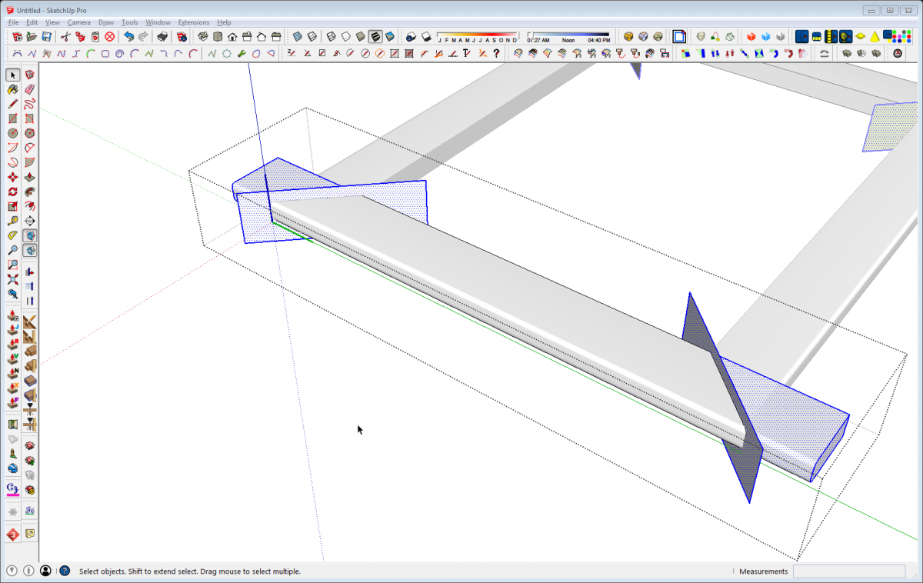Activate the Select arrow tool
This screenshot has height=583, width=923.
(x=12, y=75)
